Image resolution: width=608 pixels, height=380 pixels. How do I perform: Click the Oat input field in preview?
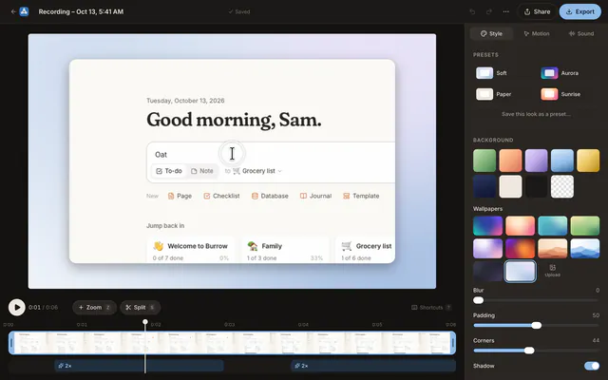coord(272,154)
